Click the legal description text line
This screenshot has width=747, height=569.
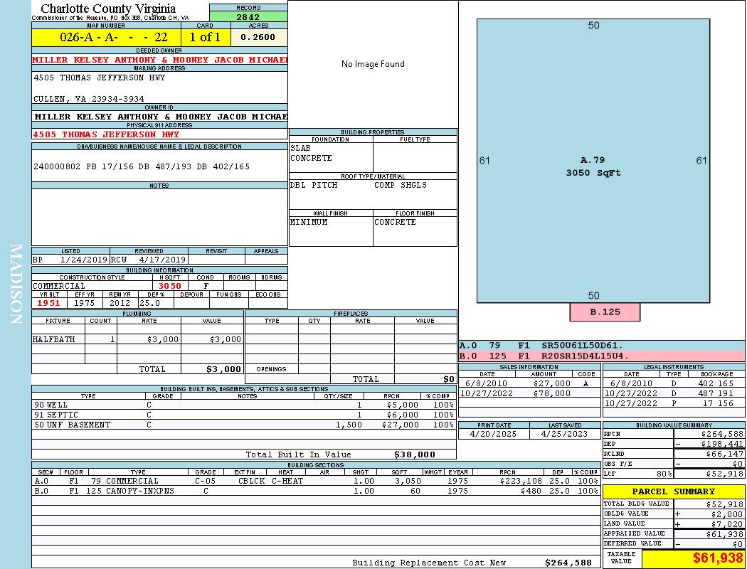(x=142, y=166)
